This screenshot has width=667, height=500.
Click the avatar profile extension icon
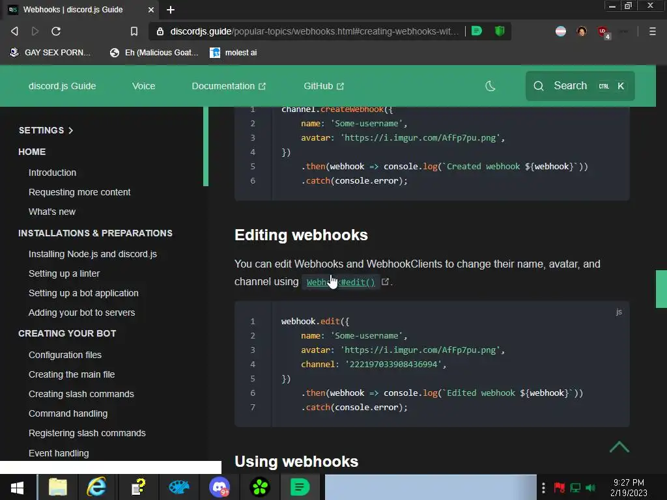[x=582, y=31]
